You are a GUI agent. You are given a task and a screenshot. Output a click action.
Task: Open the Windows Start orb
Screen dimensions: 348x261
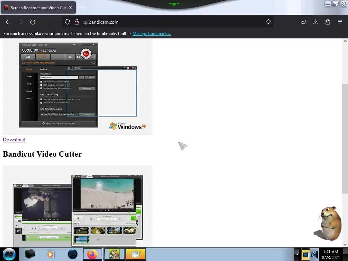point(9,254)
